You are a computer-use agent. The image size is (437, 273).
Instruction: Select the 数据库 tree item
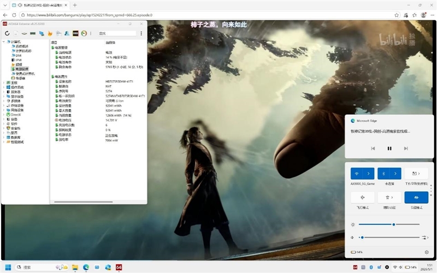(x=16, y=138)
